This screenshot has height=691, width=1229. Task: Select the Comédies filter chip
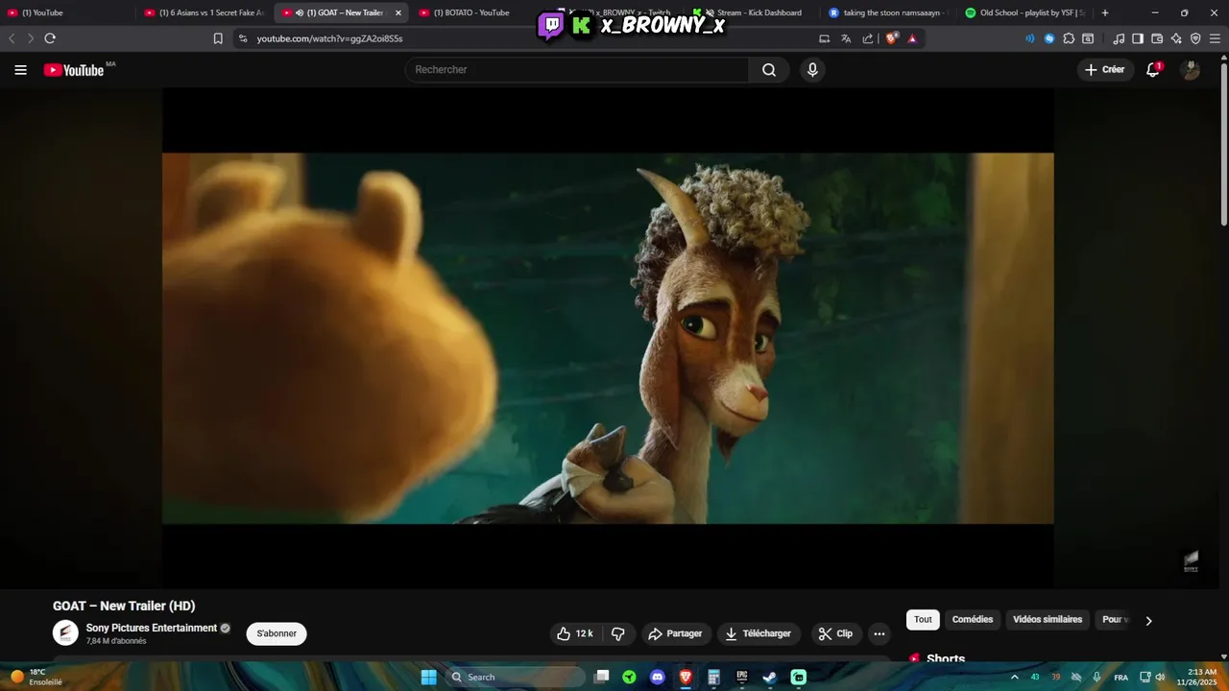point(973,620)
